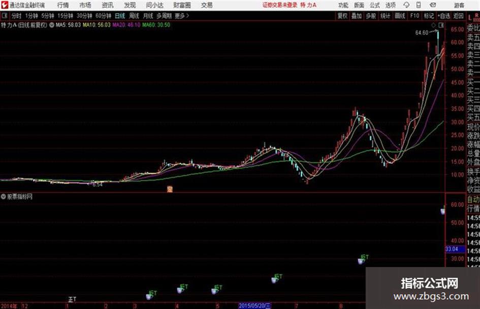
Task: Open the 市场 menu
Action: click(x=85, y=5)
